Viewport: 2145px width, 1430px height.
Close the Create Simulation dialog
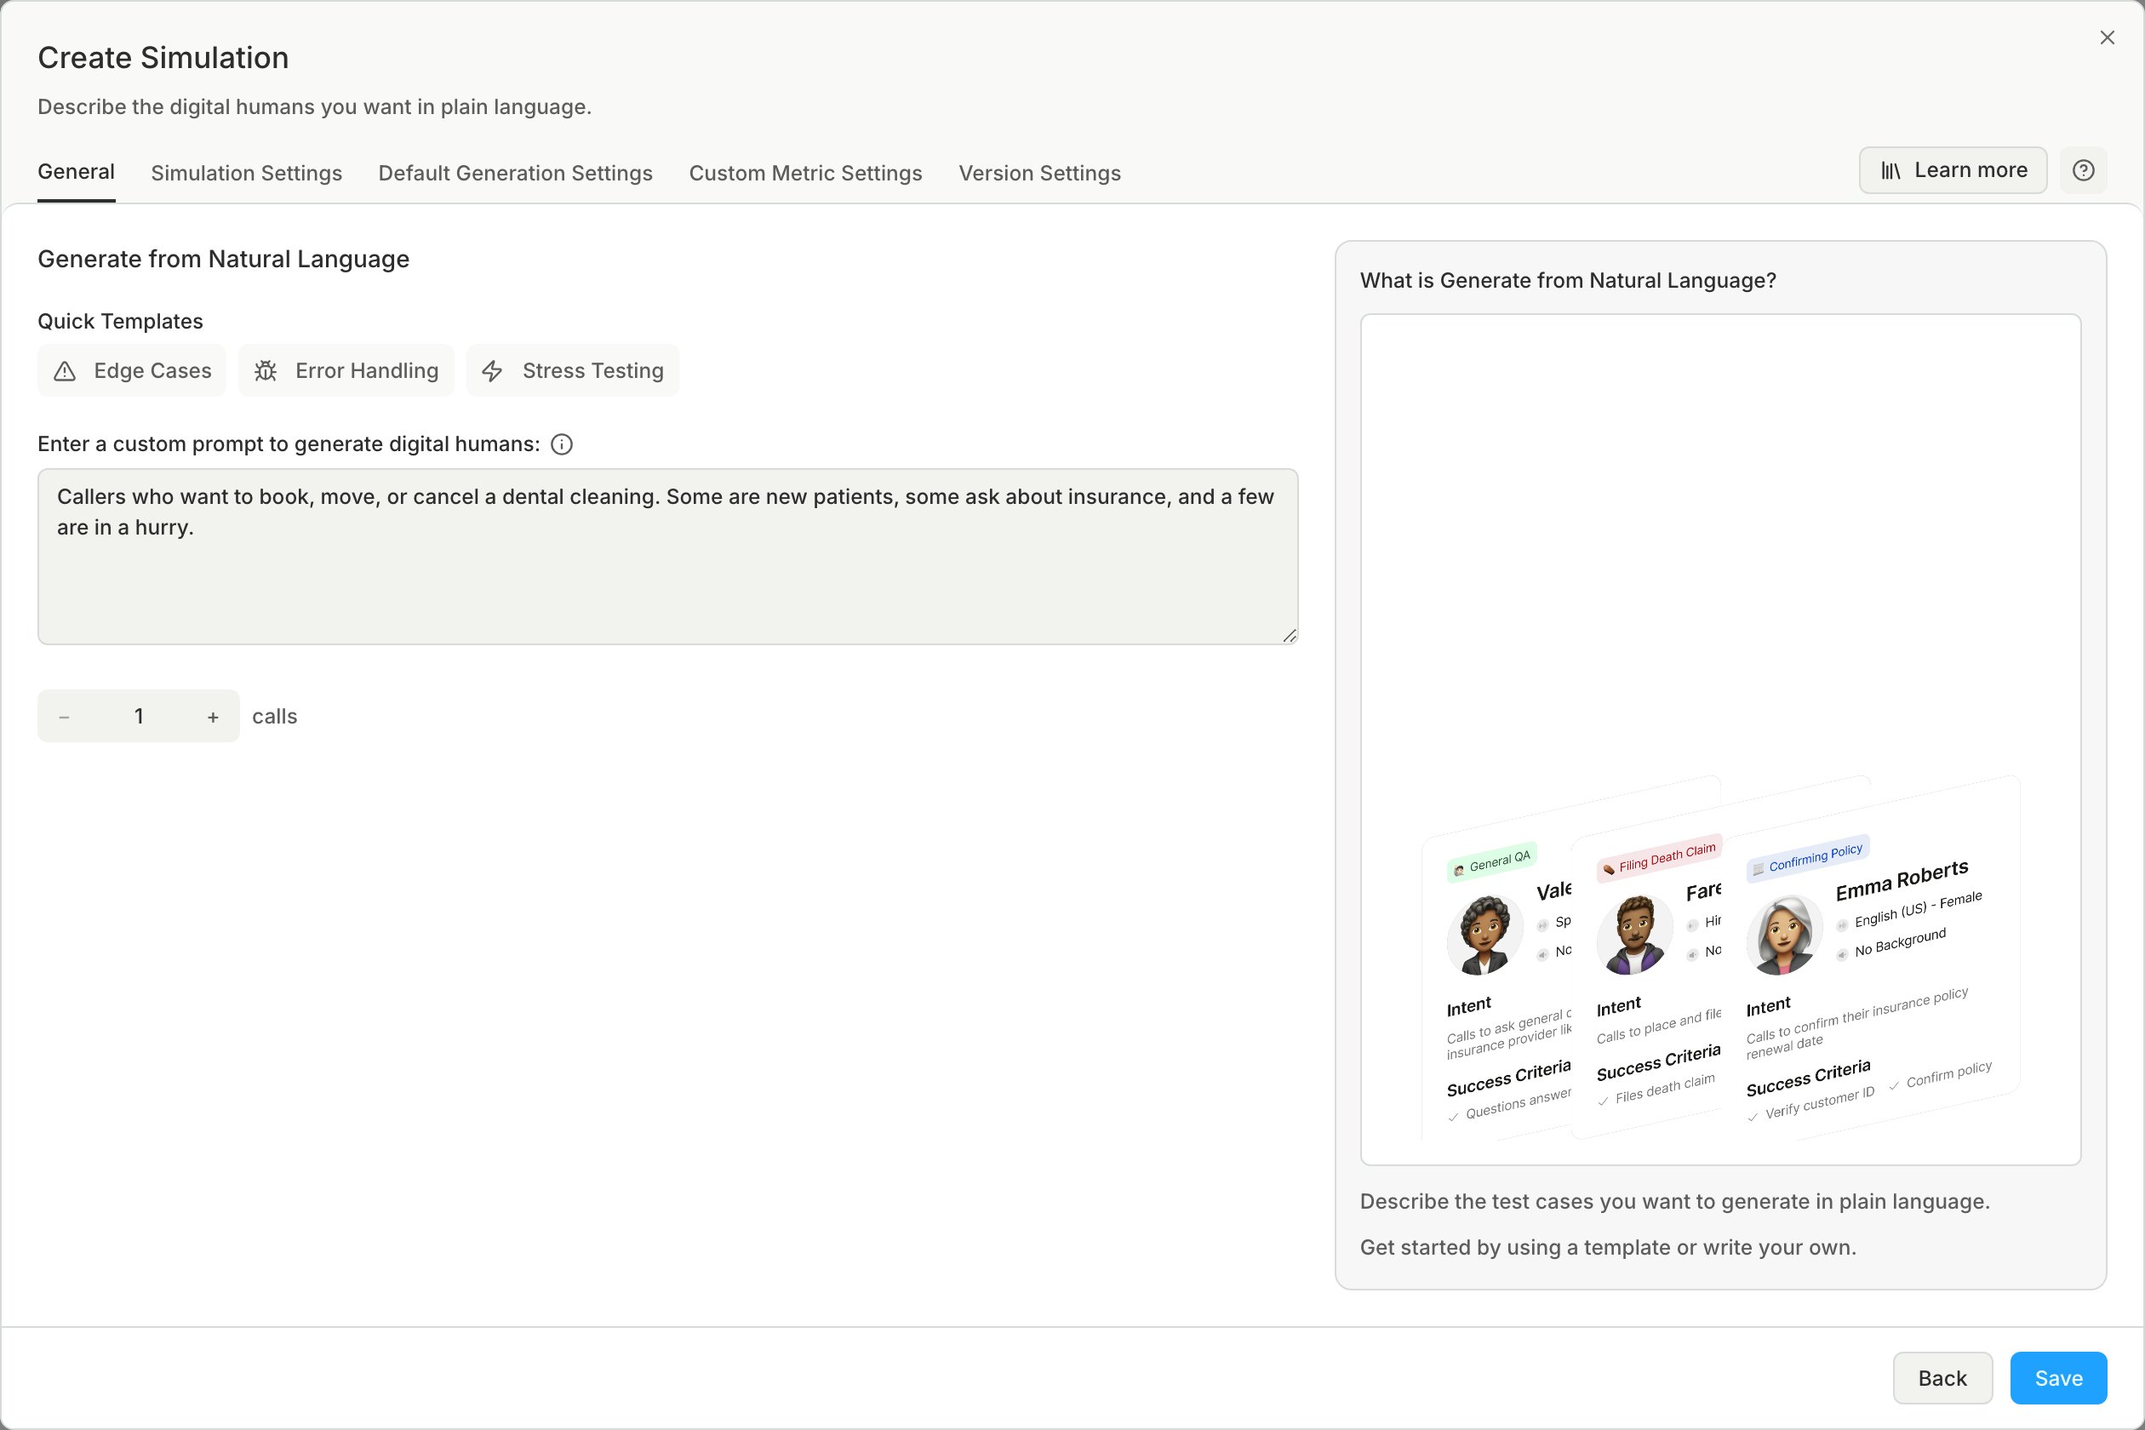tap(2107, 37)
